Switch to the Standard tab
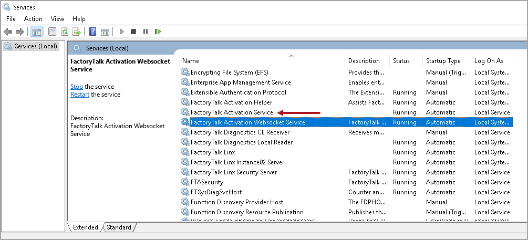The width and height of the screenshot is (528, 240). click(x=119, y=227)
